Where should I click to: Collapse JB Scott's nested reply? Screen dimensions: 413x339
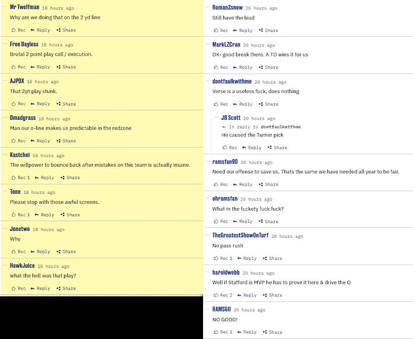pyautogui.click(x=216, y=118)
